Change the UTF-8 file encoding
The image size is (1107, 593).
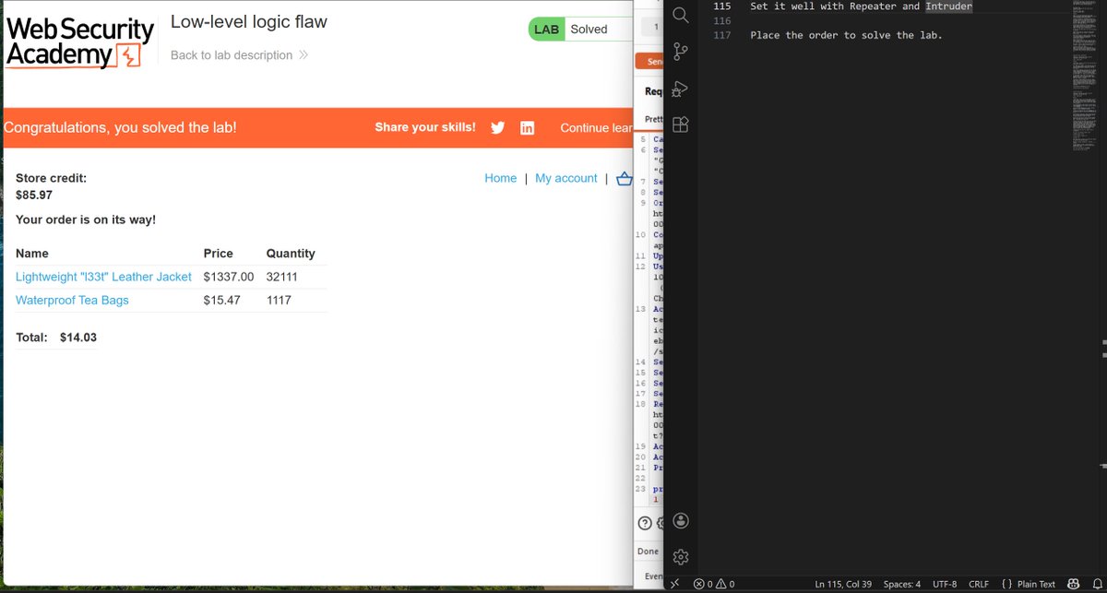click(945, 584)
